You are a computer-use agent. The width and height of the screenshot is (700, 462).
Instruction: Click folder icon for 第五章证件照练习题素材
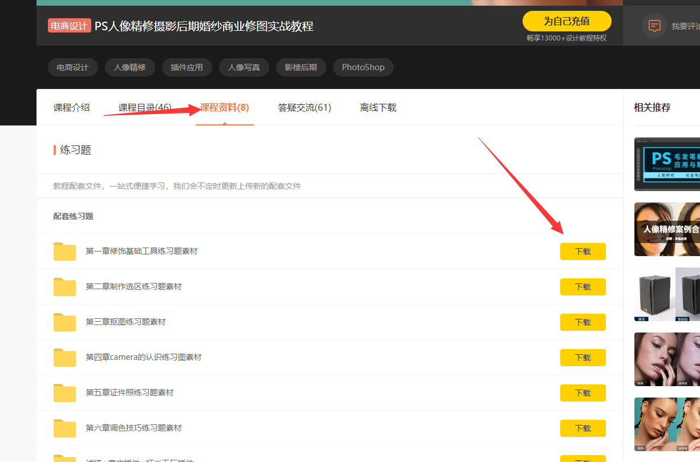[x=64, y=393]
